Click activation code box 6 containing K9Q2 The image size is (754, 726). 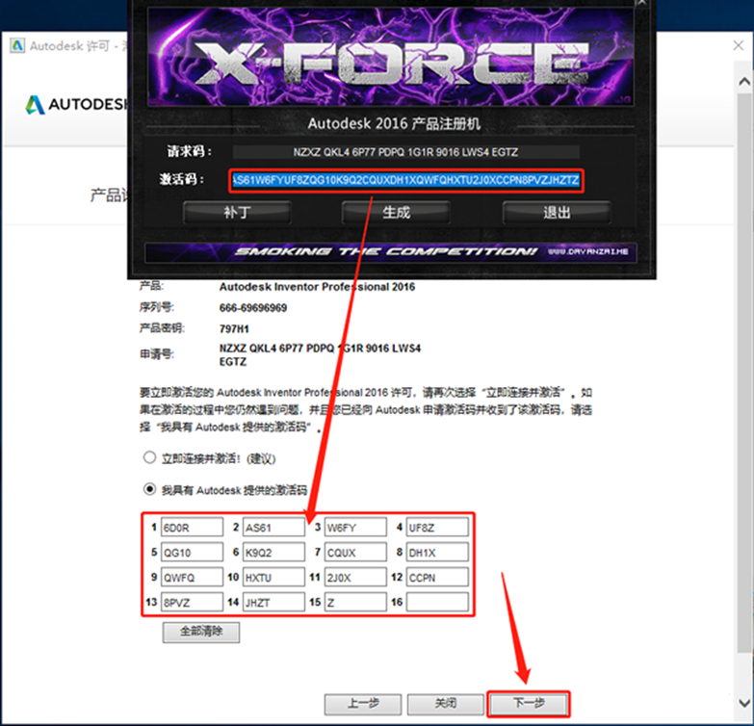tap(273, 552)
